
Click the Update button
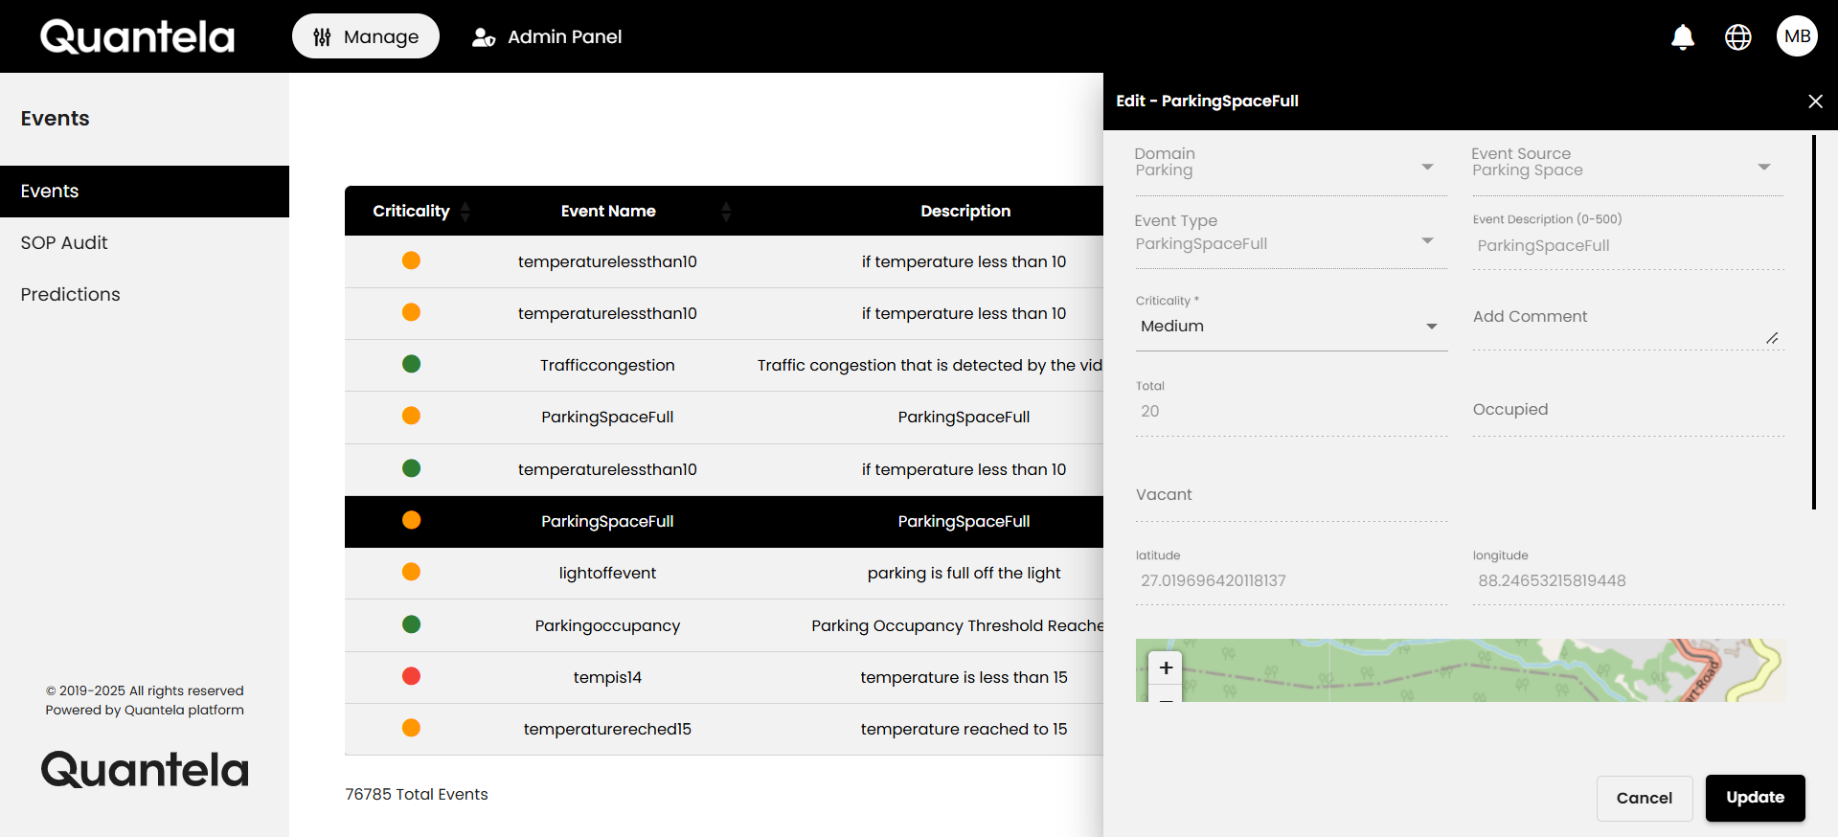[x=1755, y=798]
